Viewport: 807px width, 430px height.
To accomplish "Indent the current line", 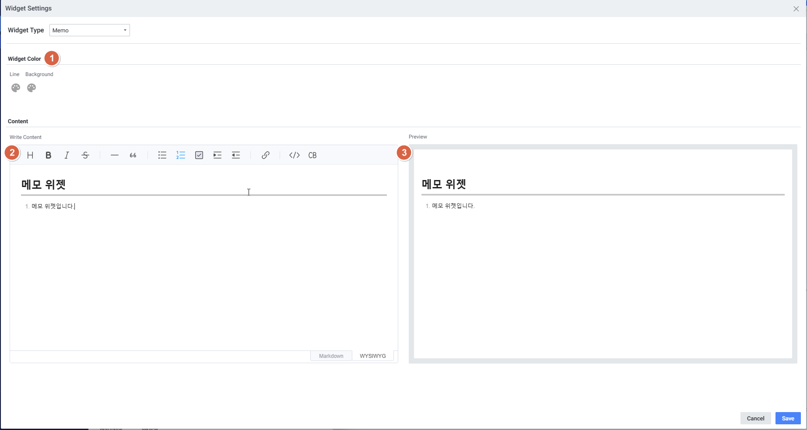I will tap(218, 155).
